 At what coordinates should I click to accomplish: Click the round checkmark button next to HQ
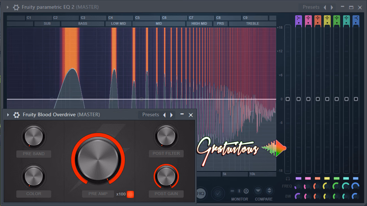(x=218, y=194)
